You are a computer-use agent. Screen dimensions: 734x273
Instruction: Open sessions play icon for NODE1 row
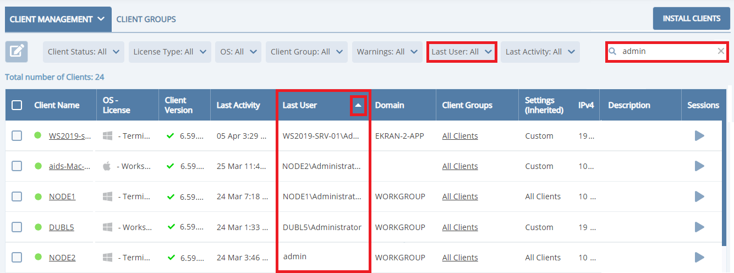[x=699, y=196]
